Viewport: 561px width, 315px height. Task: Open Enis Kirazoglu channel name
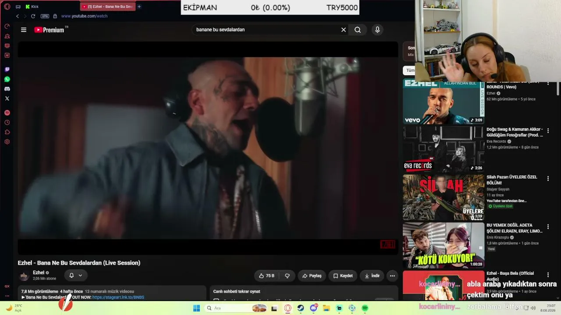click(498, 238)
